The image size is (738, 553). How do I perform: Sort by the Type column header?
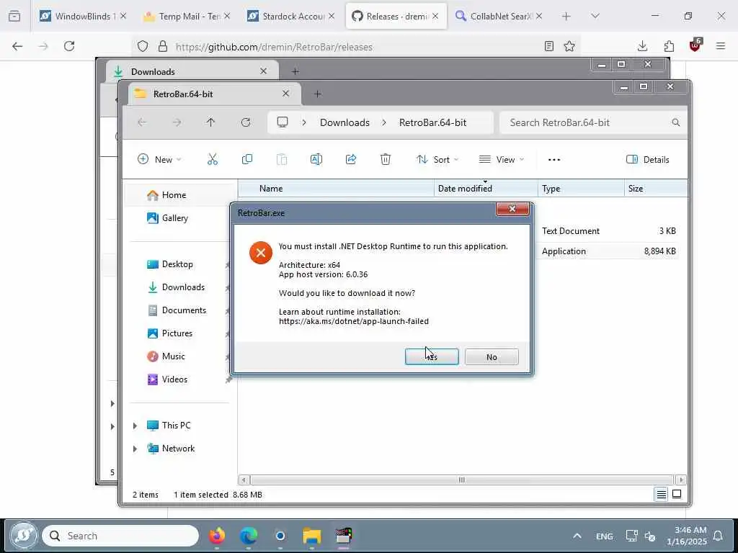click(x=582, y=188)
